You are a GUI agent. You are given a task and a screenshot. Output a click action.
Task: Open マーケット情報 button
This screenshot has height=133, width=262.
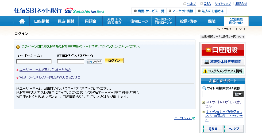[x=181, y=11]
